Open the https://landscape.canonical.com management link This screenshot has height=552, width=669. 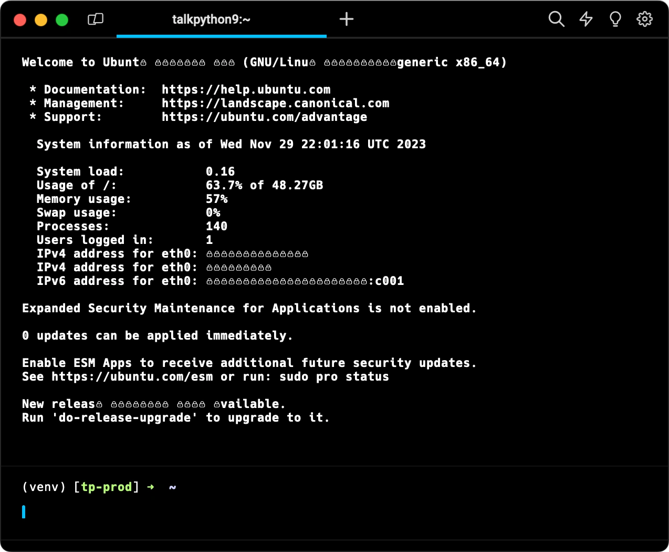pyautogui.click(x=275, y=103)
